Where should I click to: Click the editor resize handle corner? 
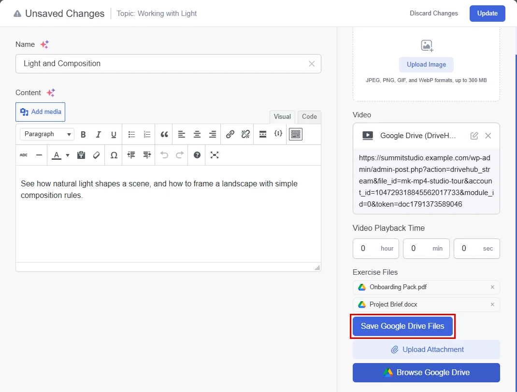tap(317, 268)
